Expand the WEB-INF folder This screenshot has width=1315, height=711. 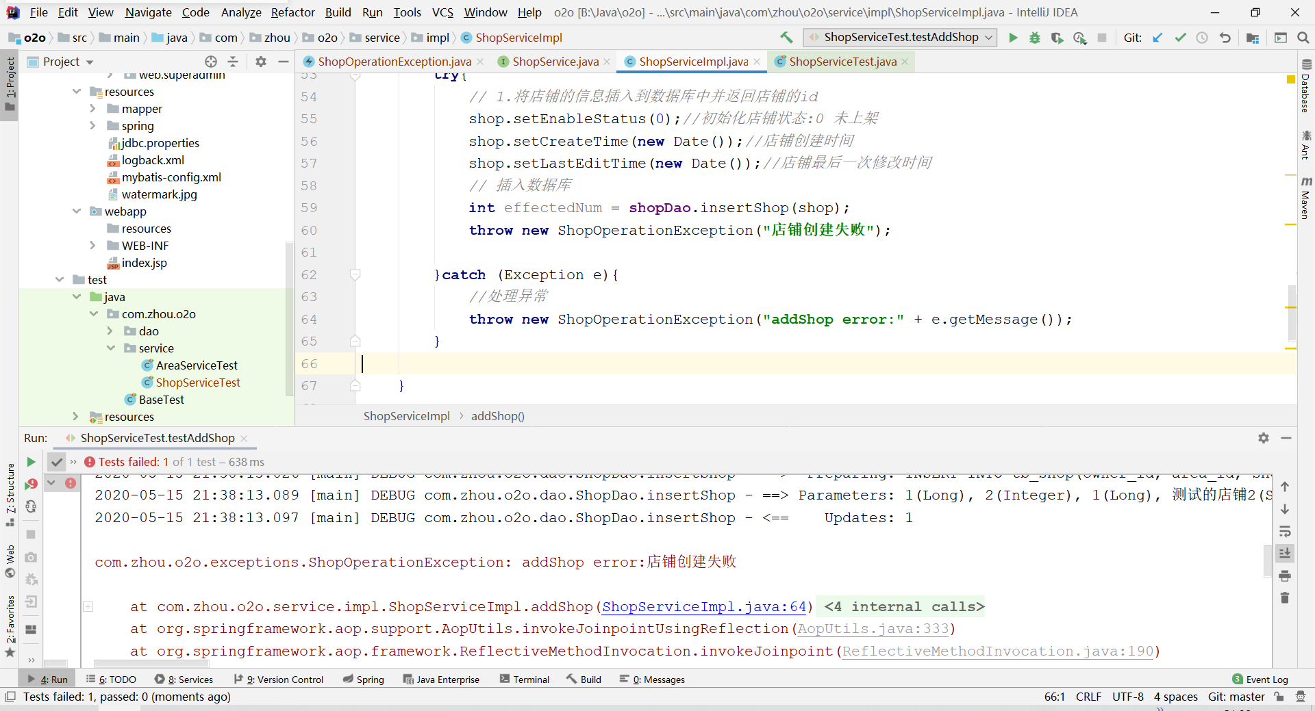(x=93, y=246)
